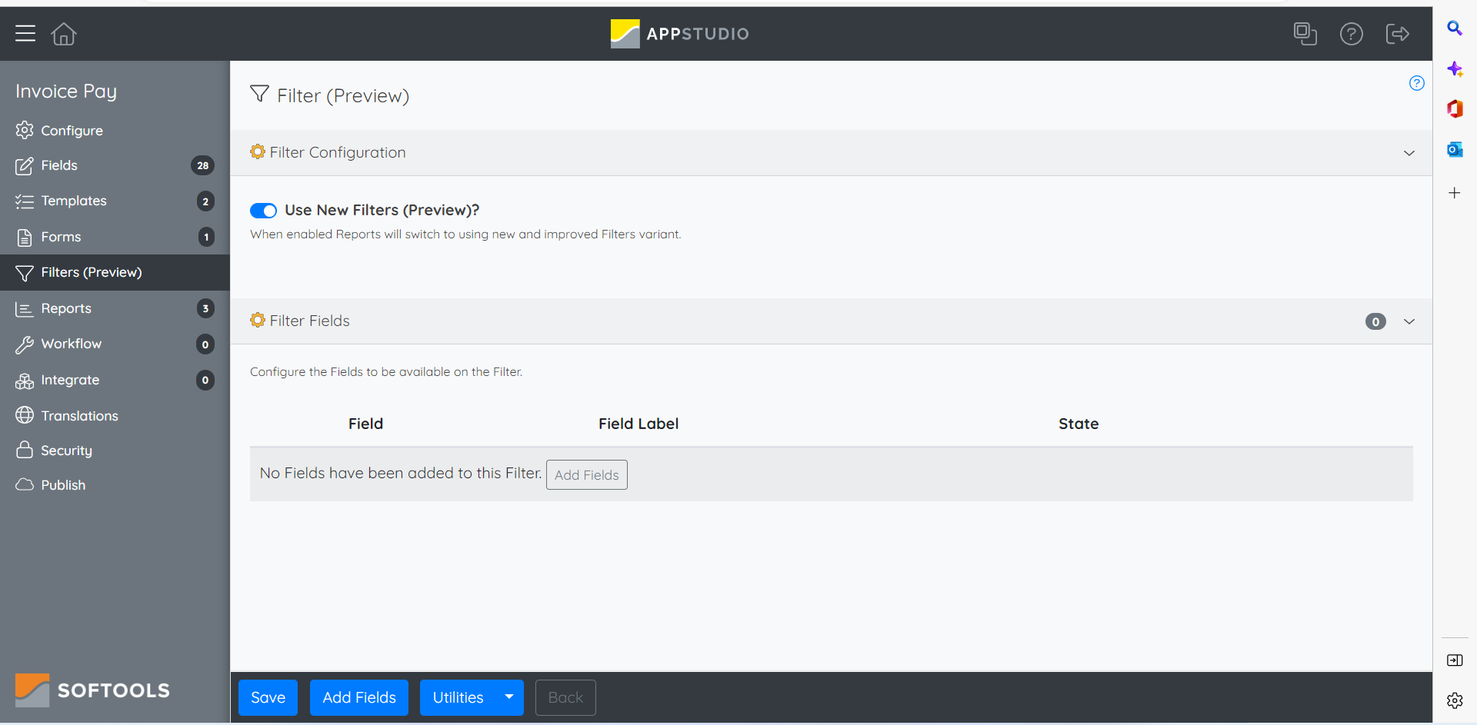This screenshot has height=725, width=1477.
Task: Open Configure in the sidebar
Action: pyautogui.click(x=115, y=131)
